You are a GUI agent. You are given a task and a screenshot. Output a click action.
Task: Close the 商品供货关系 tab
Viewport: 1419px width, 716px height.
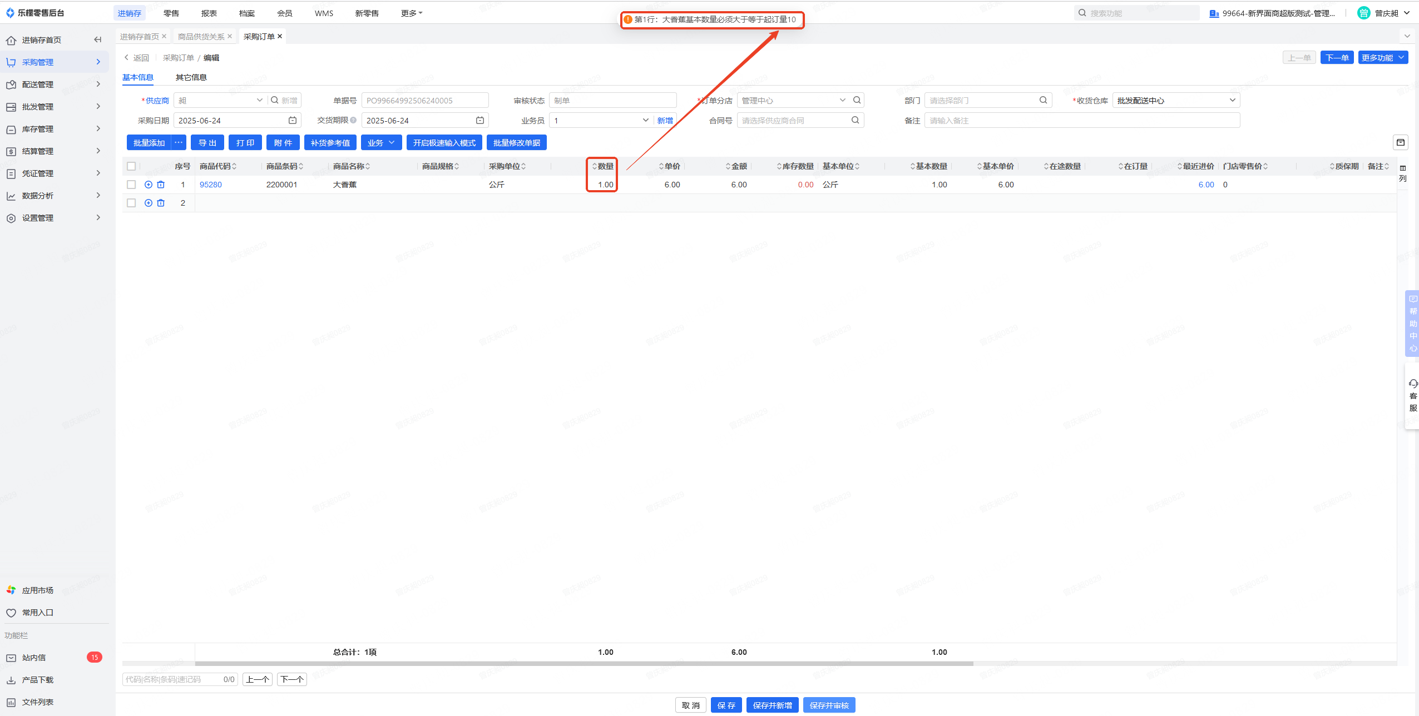(229, 36)
